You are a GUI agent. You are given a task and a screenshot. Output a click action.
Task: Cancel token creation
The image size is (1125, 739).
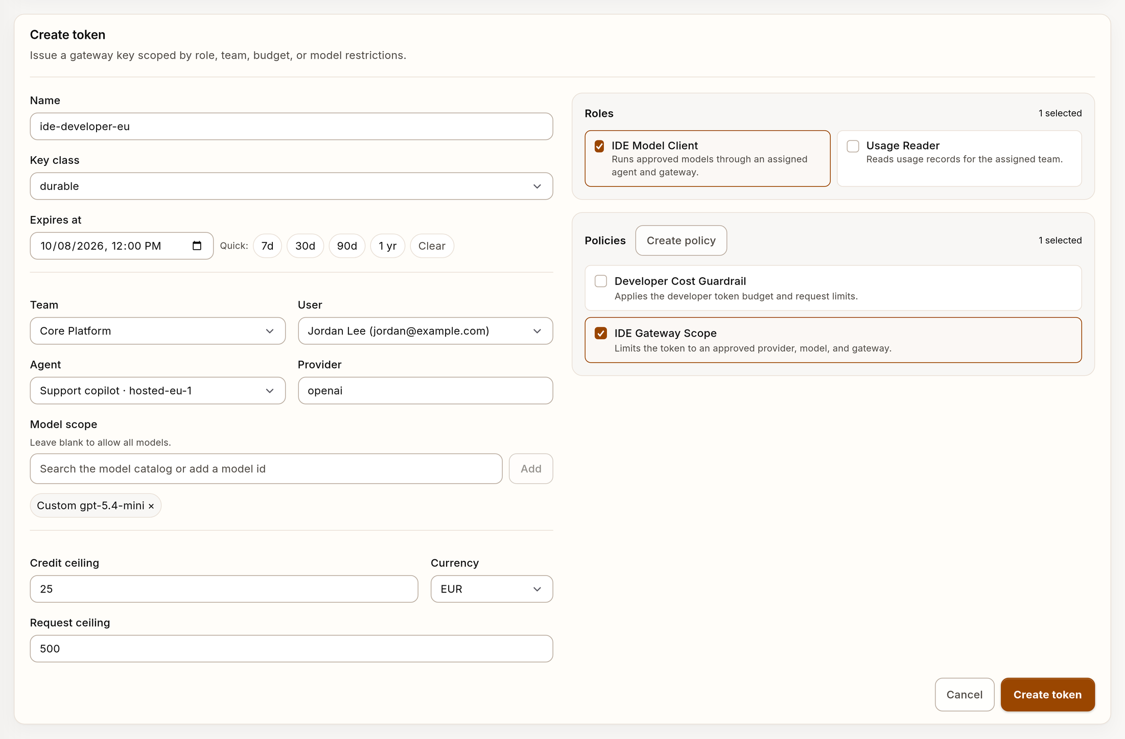[964, 695]
